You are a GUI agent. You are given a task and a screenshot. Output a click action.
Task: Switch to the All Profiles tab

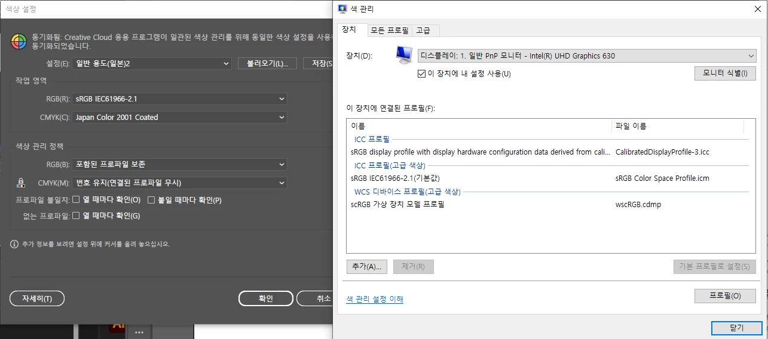tap(389, 30)
